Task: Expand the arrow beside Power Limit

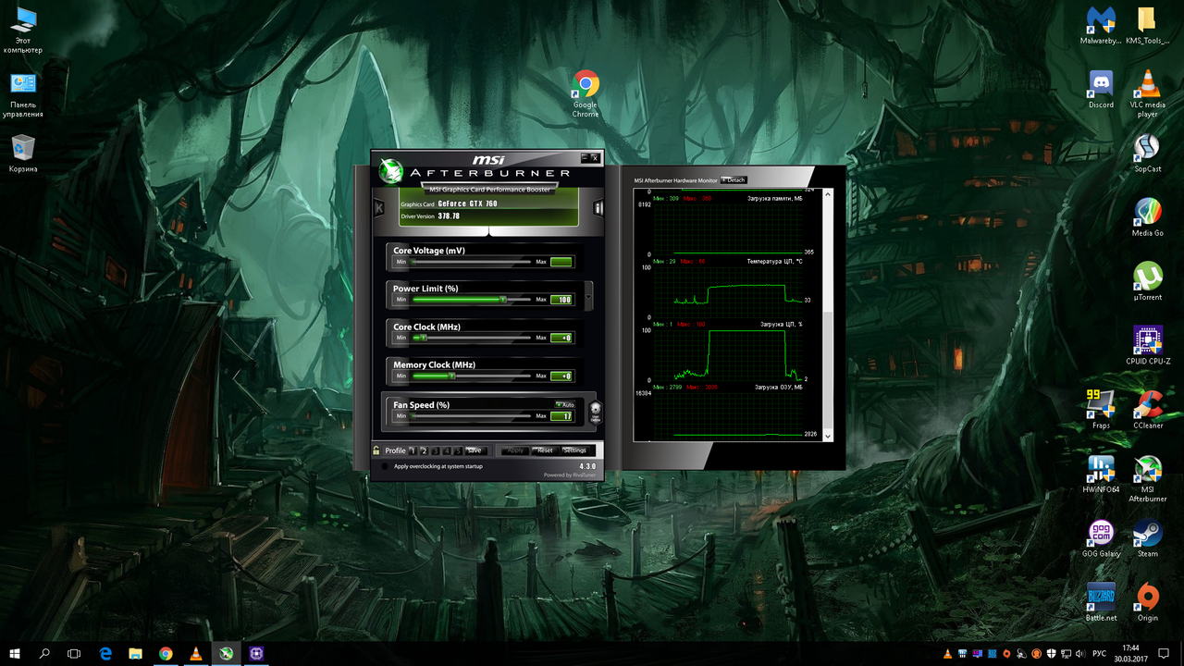Action: click(589, 295)
